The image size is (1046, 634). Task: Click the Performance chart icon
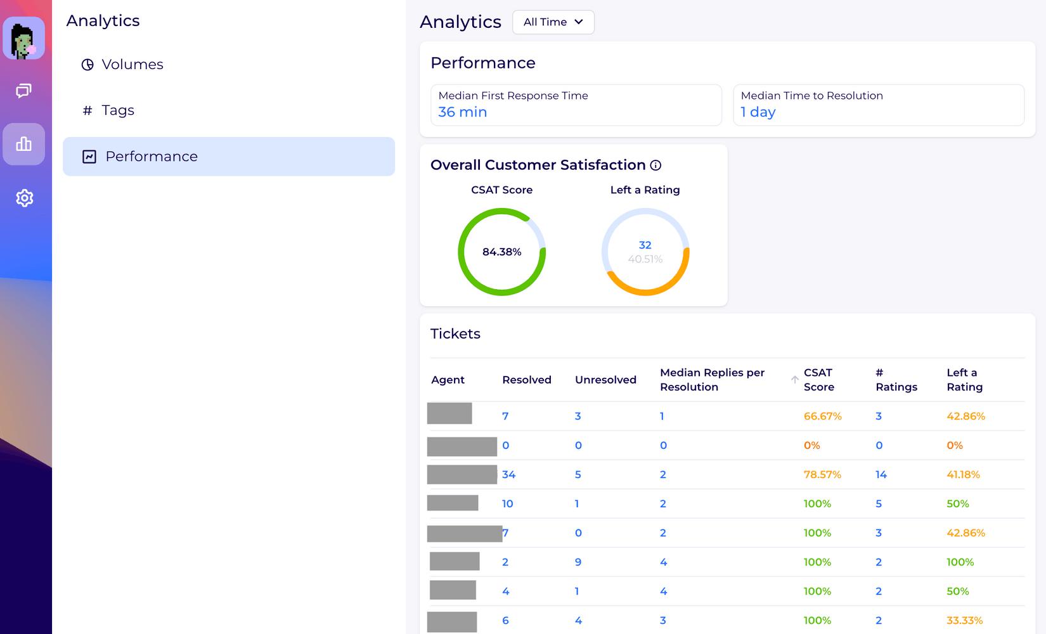click(x=89, y=157)
